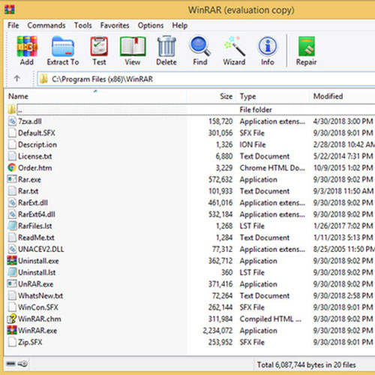Click the Extract To toolbar icon
This screenshot has width=375, height=375.
tap(63, 46)
